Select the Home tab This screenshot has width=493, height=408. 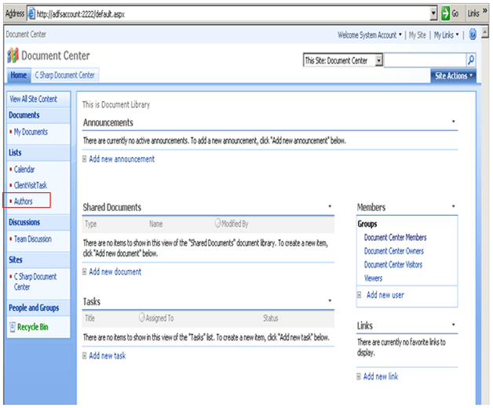[18, 75]
